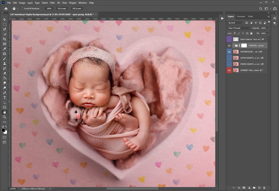Viewport: 279px width, 191px height.
Task: Toggle visibility of SHERBET HEARTS layer
Action: pyautogui.click(x=229, y=70)
